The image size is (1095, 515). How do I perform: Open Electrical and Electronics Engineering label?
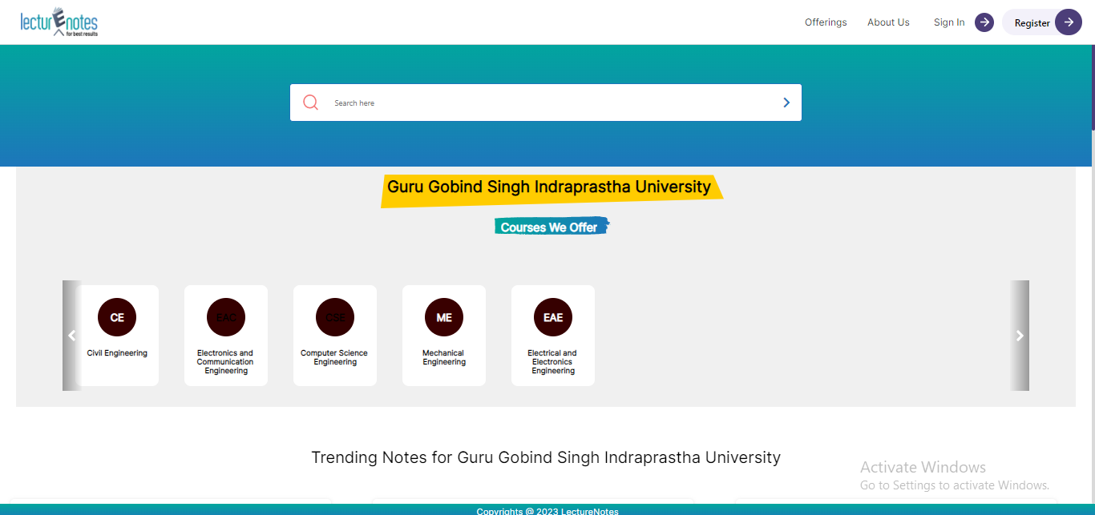click(x=553, y=362)
